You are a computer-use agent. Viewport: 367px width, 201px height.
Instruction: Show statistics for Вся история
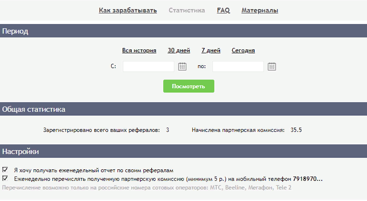[x=139, y=50]
